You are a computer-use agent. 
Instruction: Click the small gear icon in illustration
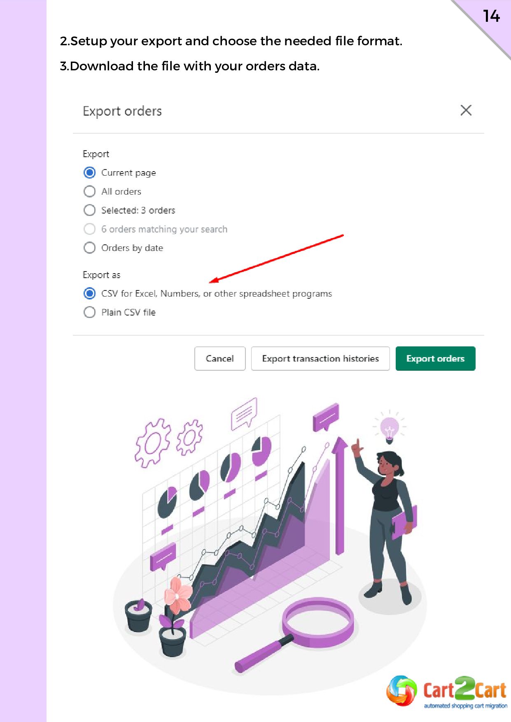[x=190, y=437]
